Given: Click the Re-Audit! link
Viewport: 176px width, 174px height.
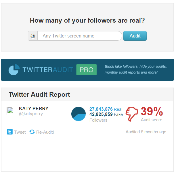Looking at the screenshot, I should coord(45,132).
